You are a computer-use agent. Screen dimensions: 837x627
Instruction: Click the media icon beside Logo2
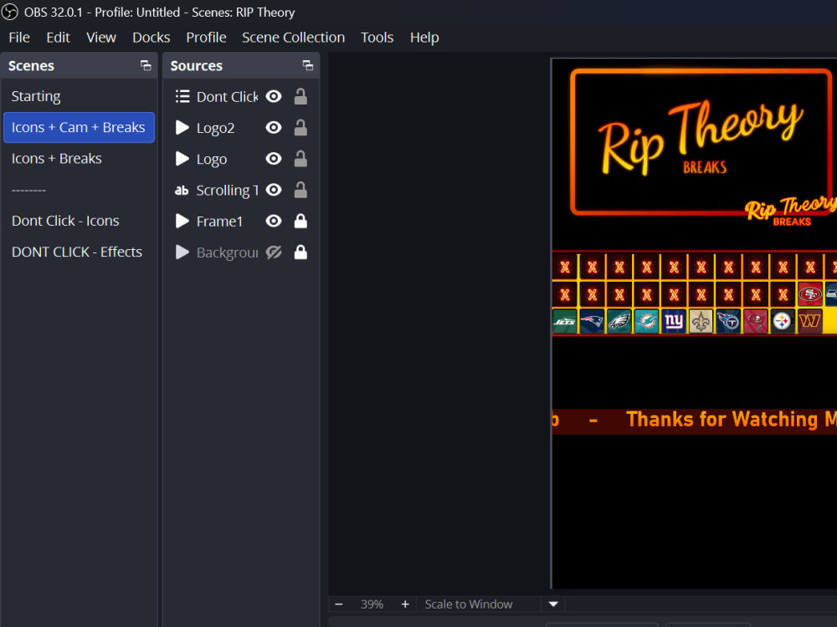[182, 127]
